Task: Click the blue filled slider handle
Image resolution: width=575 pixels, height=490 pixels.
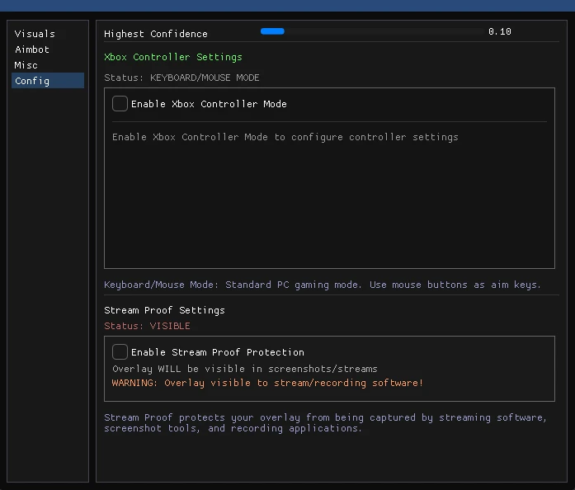Action: tap(272, 31)
